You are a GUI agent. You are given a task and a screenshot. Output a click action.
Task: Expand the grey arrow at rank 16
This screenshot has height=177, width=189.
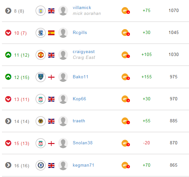coord(8,165)
